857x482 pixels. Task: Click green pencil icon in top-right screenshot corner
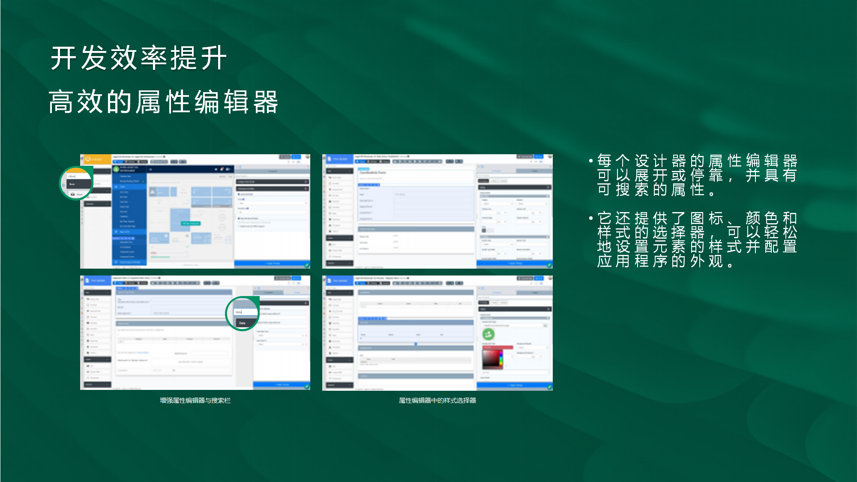tap(549, 266)
